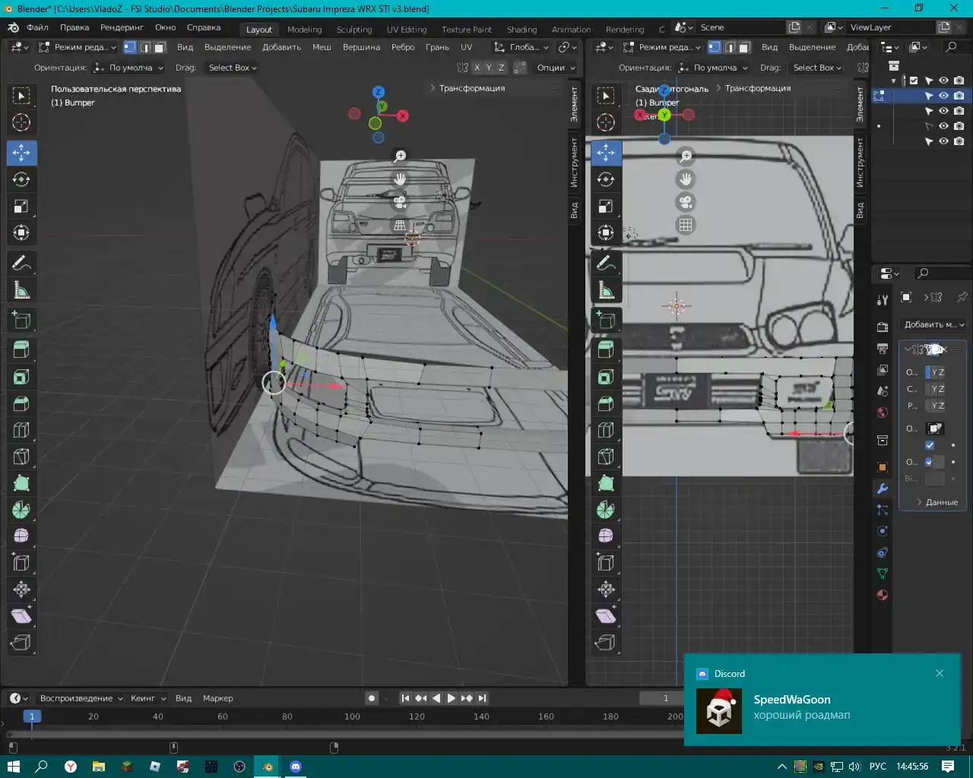Jump to the end frame in timeline
This screenshot has width=973, height=778.
pyautogui.click(x=482, y=698)
